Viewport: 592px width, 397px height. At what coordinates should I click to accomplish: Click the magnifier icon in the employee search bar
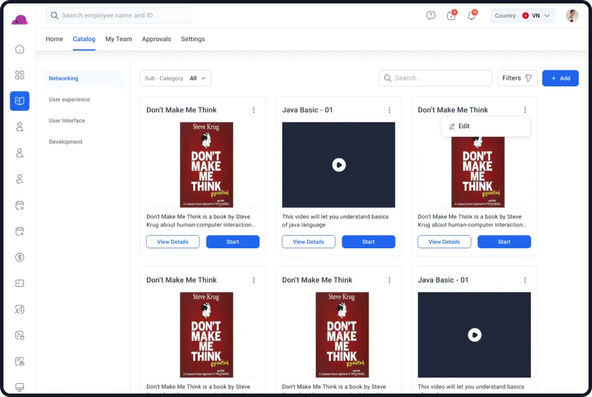click(54, 15)
